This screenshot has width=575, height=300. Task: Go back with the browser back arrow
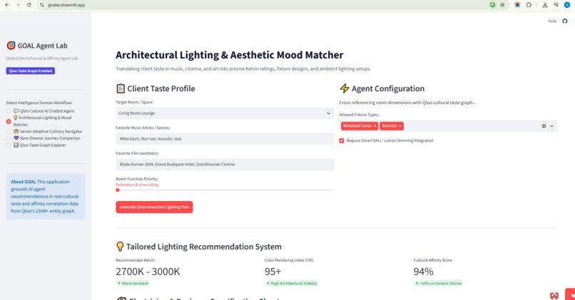[7, 5]
